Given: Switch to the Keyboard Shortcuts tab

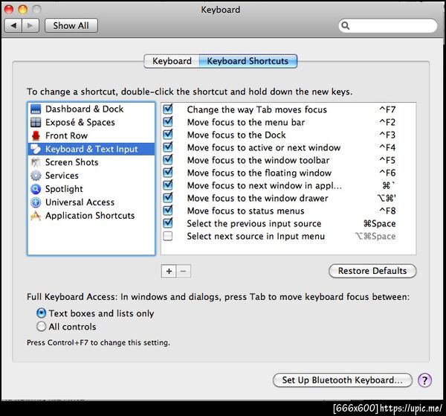Looking at the screenshot, I should (x=248, y=61).
